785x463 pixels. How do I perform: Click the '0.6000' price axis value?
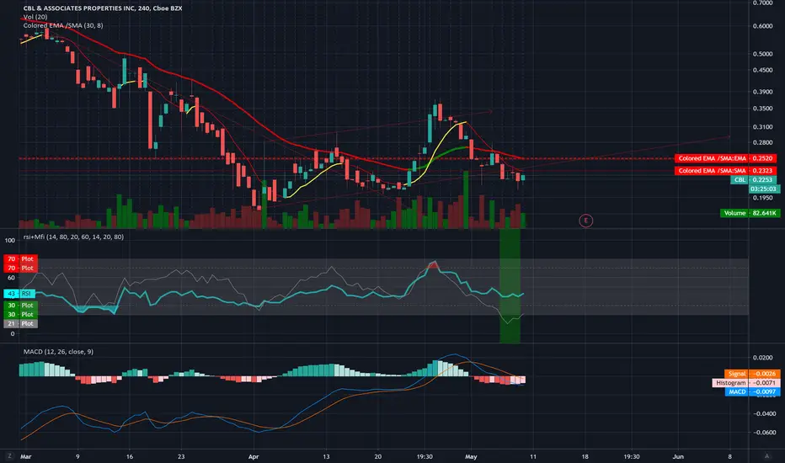click(762, 26)
